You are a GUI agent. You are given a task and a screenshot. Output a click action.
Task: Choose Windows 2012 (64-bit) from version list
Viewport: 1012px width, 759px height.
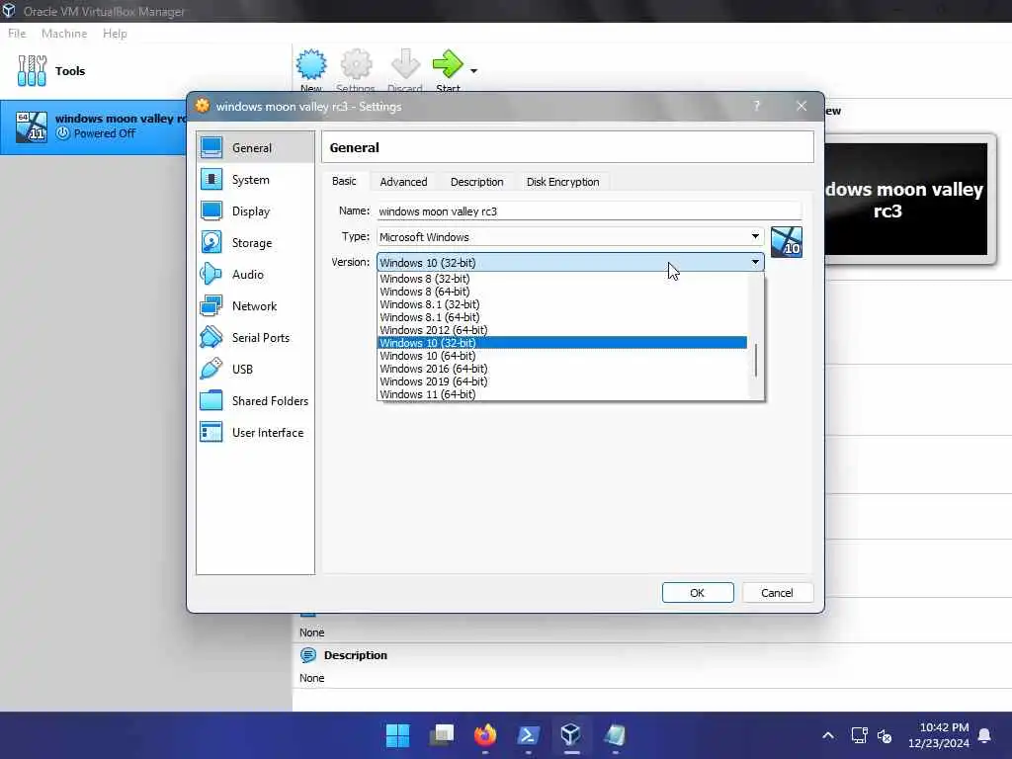(x=561, y=330)
